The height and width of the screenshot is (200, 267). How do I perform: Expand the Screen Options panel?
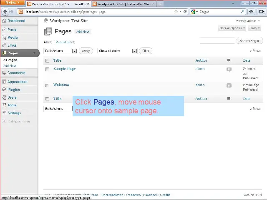point(232,28)
